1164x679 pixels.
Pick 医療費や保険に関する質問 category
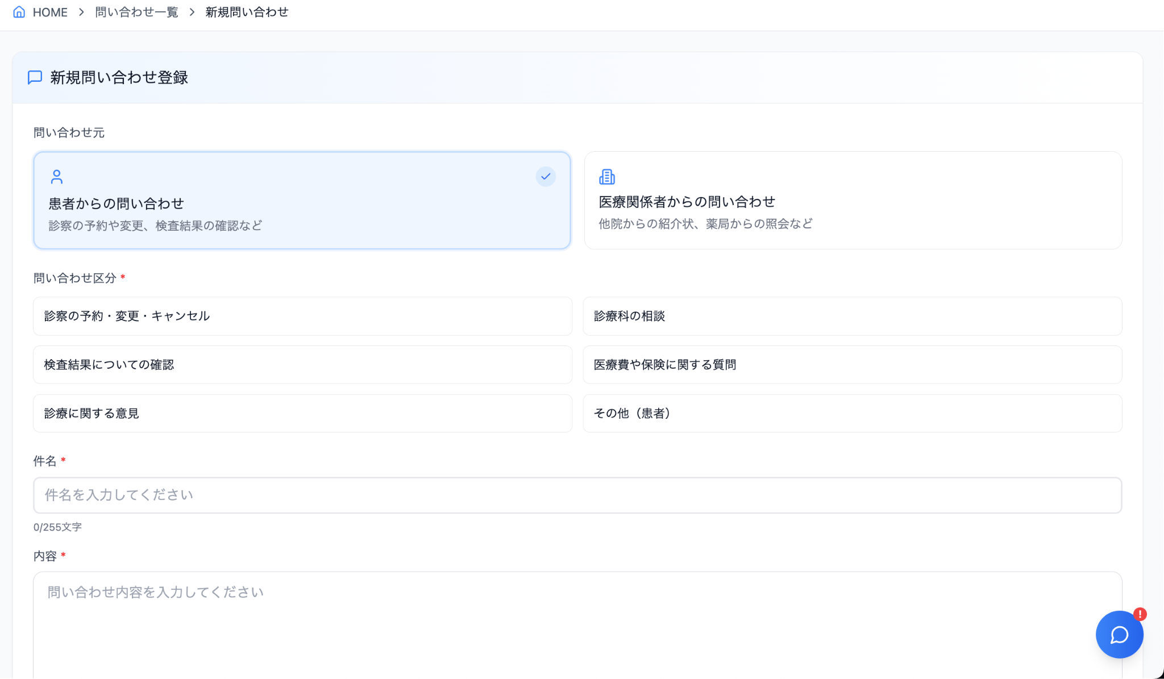click(852, 365)
